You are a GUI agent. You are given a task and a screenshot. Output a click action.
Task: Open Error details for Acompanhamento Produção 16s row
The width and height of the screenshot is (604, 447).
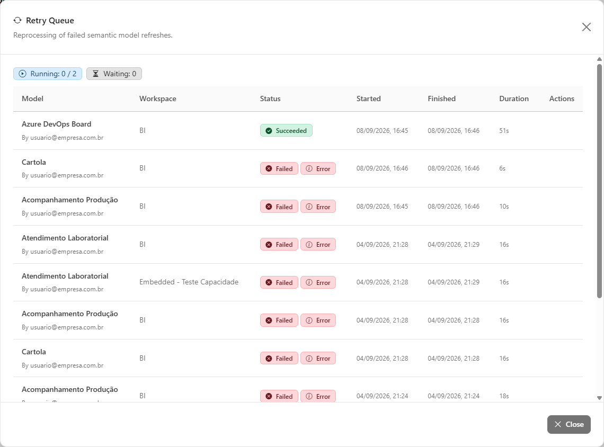(318, 320)
